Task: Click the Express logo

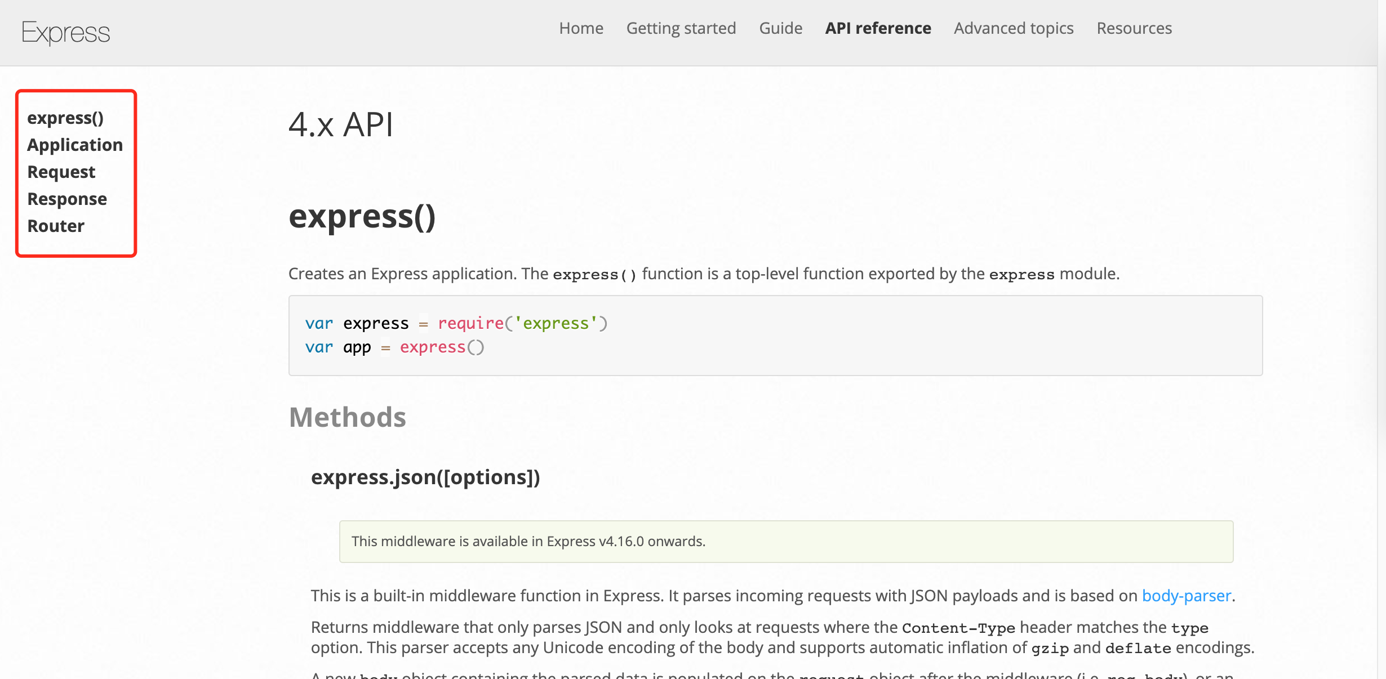Action: (x=65, y=32)
